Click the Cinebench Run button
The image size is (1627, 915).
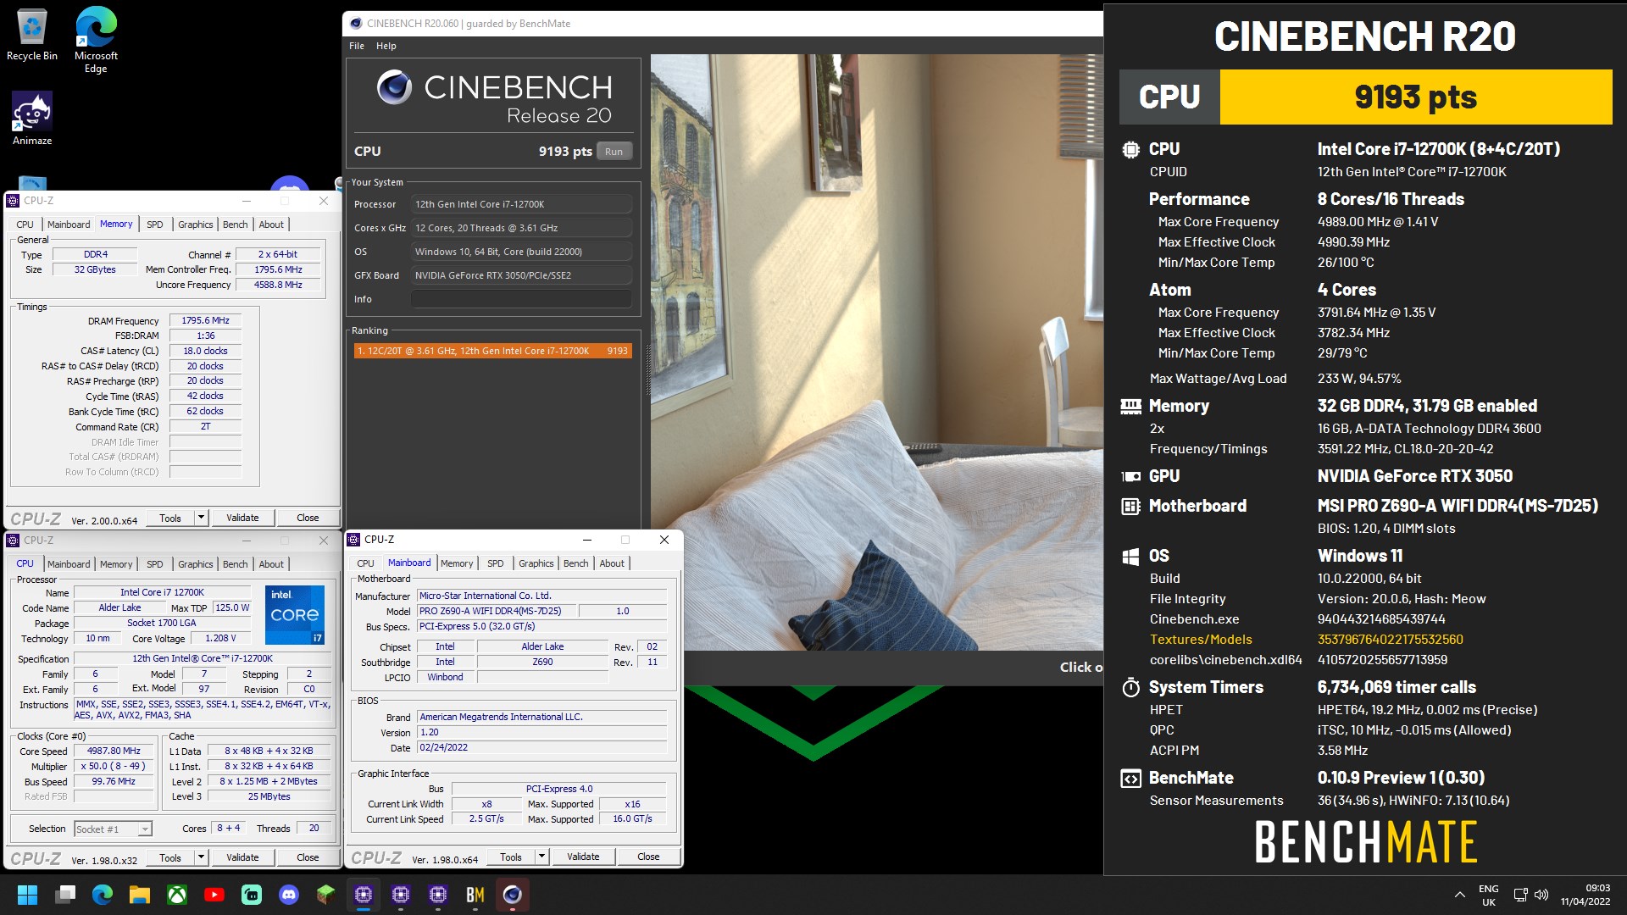614,152
